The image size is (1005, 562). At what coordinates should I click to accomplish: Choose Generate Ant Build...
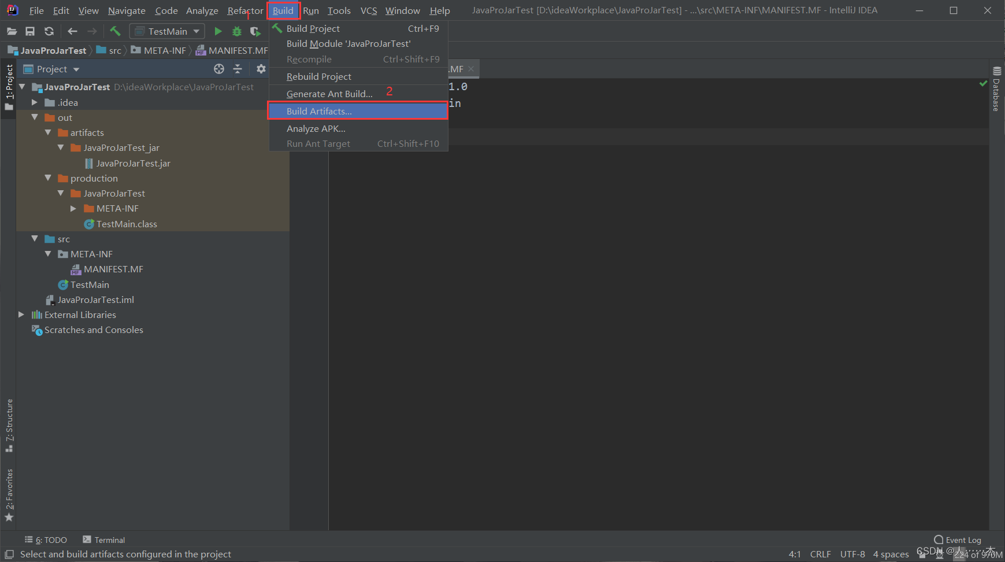358,94
